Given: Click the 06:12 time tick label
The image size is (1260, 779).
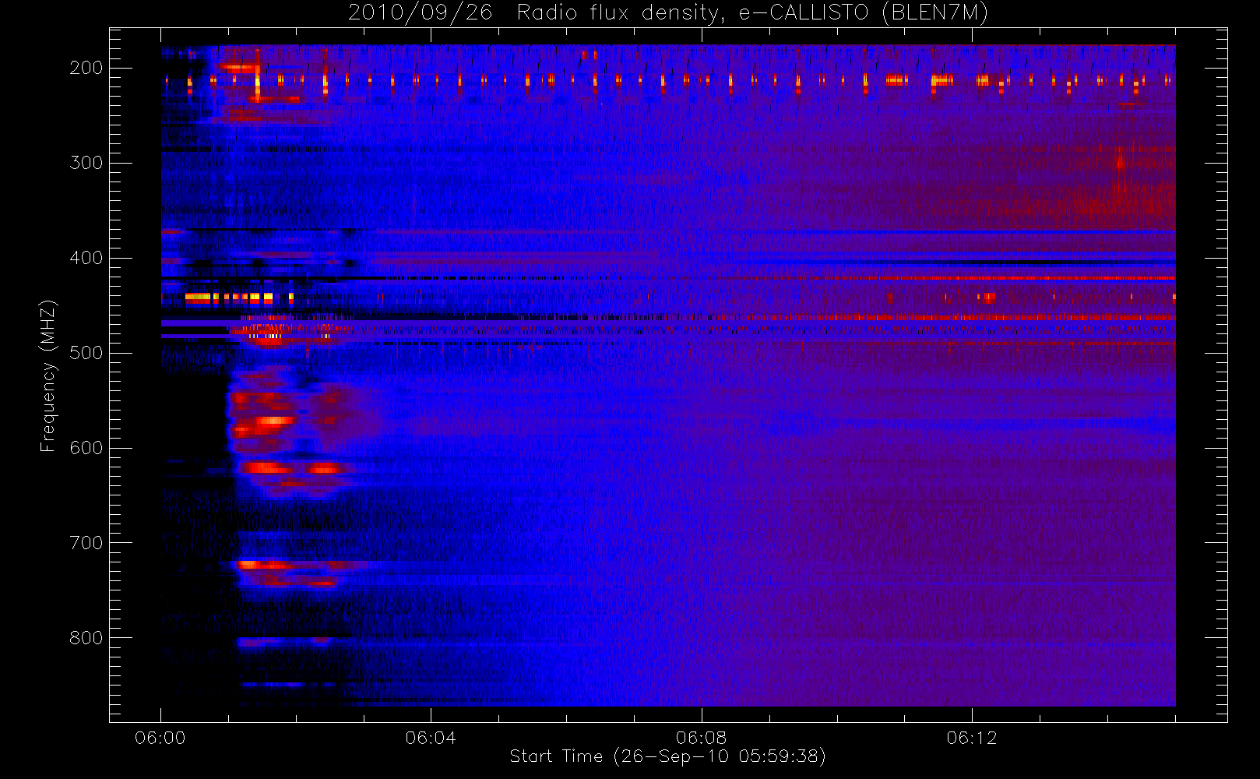Looking at the screenshot, I should tap(972, 738).
